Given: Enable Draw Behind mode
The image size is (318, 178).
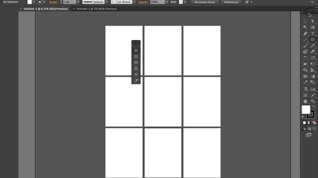Looking at the screenshot, I should click(x=309, y=129).
